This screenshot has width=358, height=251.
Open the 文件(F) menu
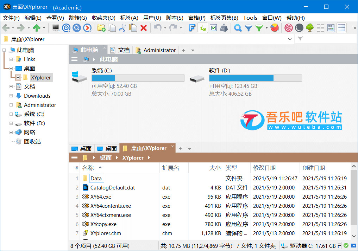(11, 18)
